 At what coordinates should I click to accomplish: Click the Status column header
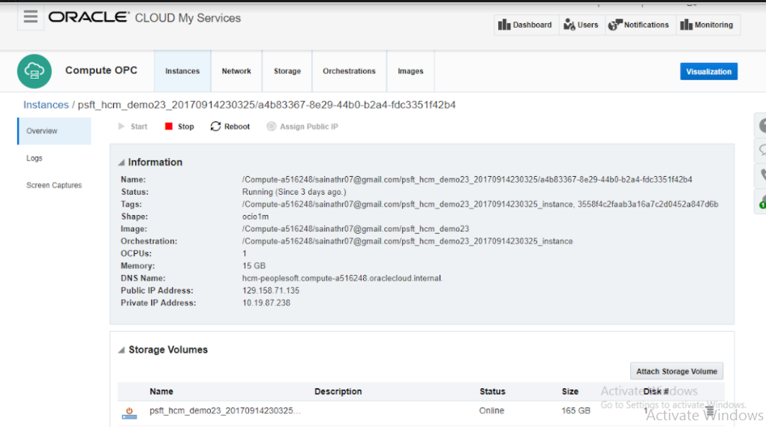(x=492, y=391)
